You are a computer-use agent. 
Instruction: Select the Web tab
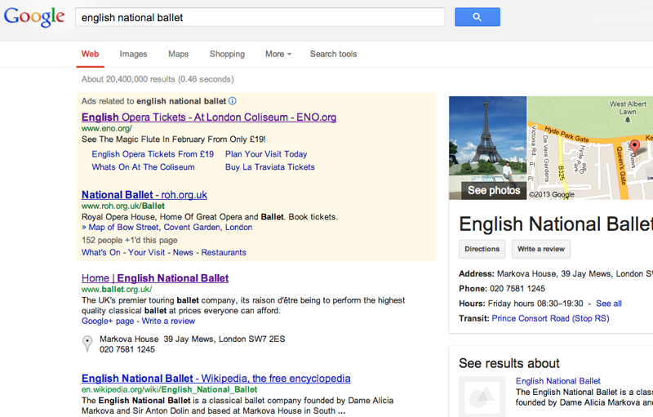point(90,54)
